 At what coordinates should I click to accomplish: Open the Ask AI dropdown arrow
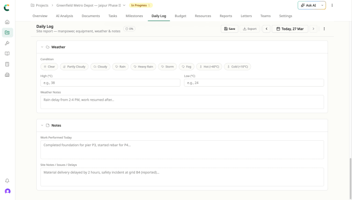click(x=322, y=5)
